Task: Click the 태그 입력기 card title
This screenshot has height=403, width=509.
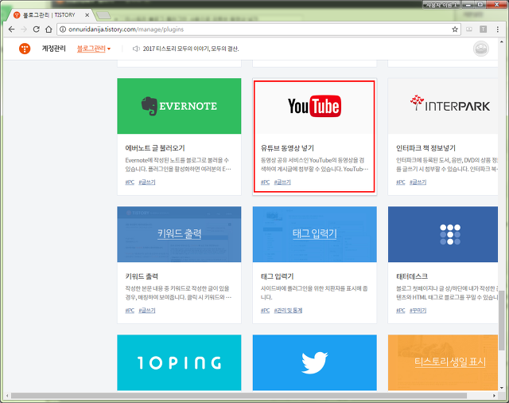Action: click(278, 276)
